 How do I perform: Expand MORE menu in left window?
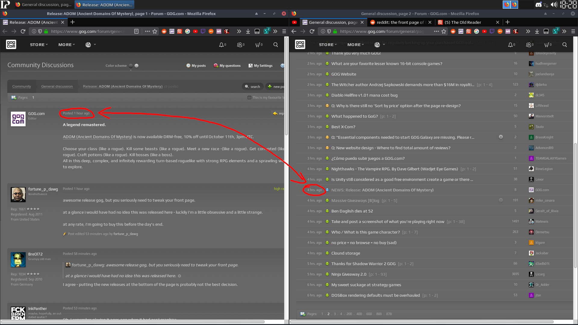pos(67,45)
